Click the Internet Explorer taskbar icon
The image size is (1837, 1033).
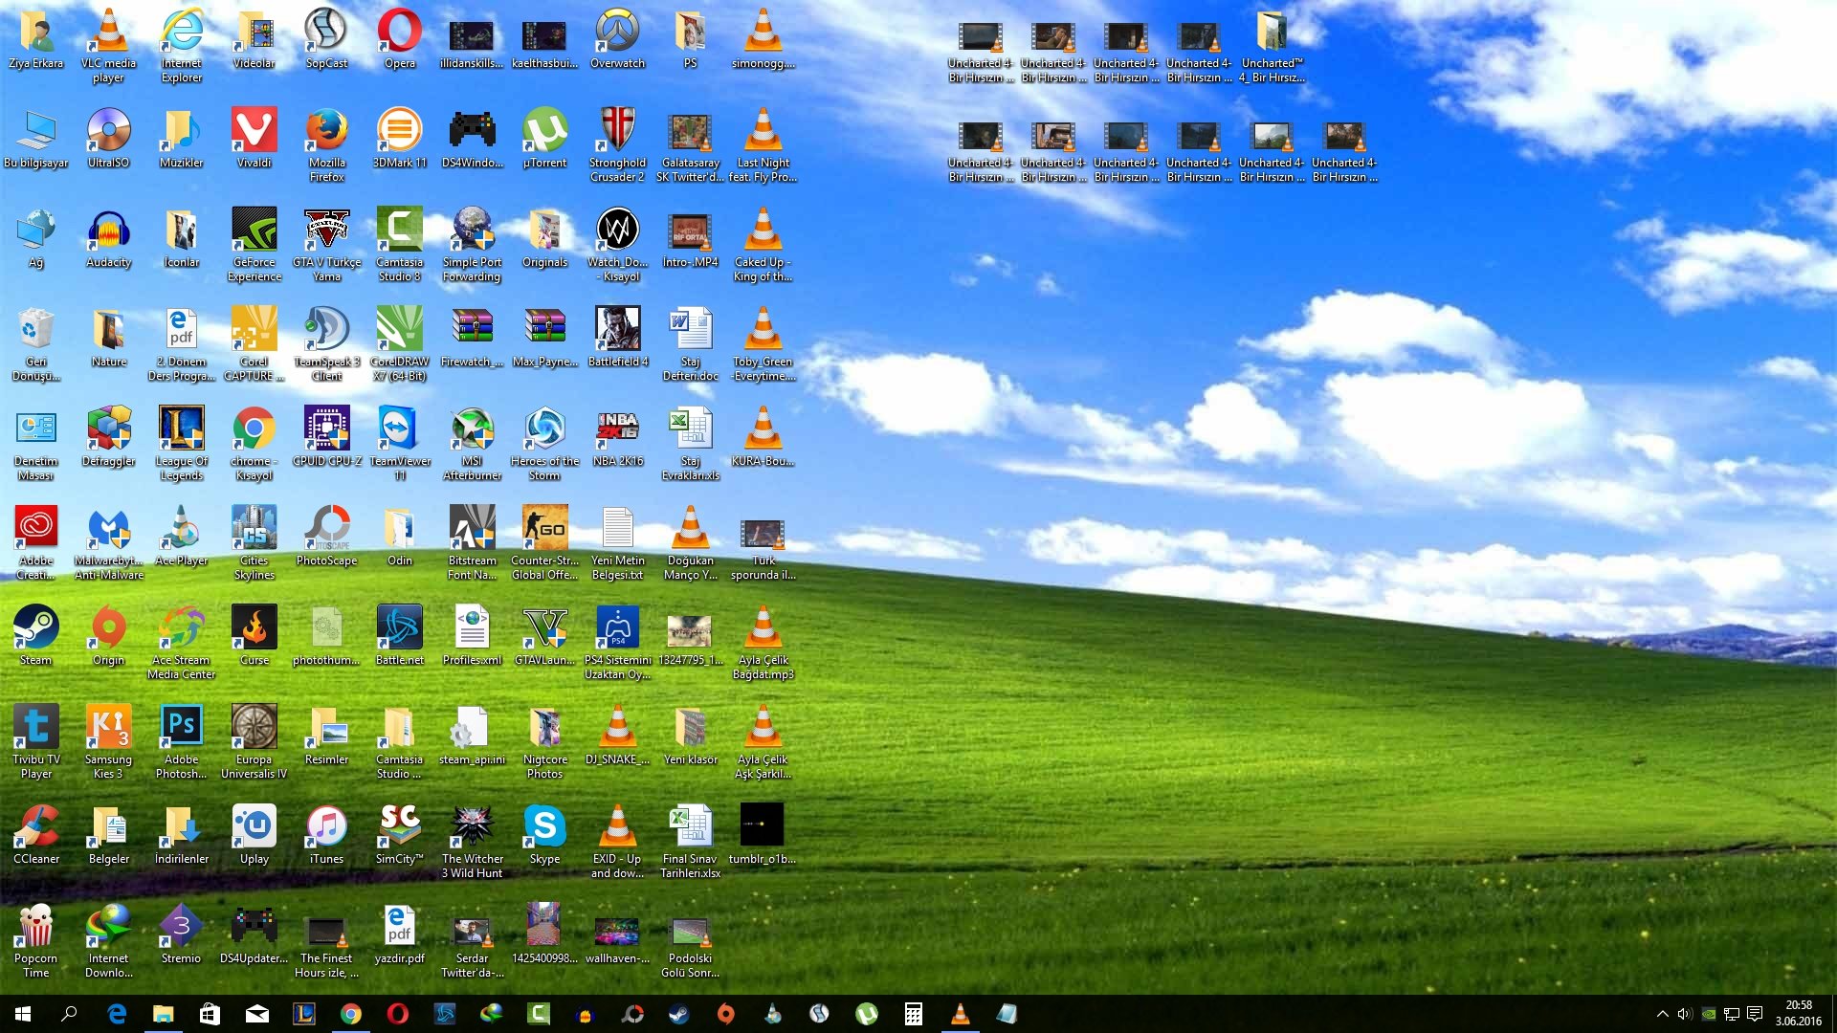point(115,1013)
